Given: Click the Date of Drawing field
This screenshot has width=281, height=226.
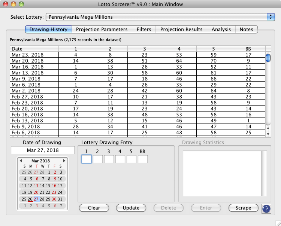Looking at the screenshot, I should point(43,150).
